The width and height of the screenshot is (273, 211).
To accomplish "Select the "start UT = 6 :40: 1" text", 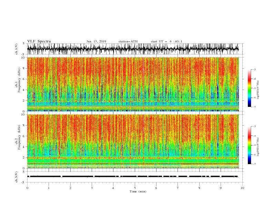I will 166,41.
